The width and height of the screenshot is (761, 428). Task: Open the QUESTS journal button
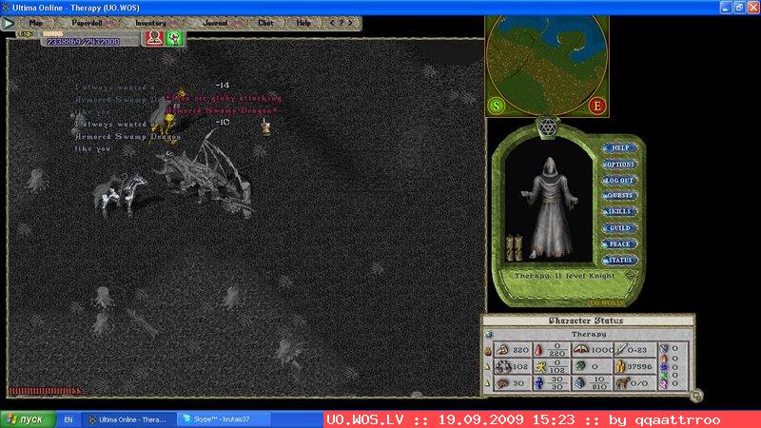620,196
